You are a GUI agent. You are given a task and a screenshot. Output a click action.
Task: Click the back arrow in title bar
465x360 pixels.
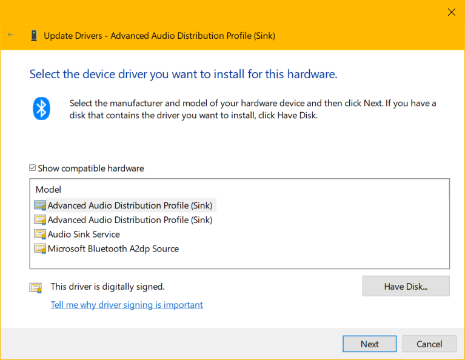click(x=10, y=35)
